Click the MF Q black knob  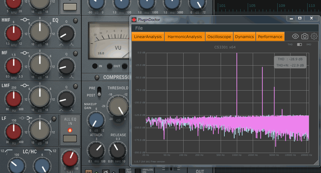tap(66, 67)
